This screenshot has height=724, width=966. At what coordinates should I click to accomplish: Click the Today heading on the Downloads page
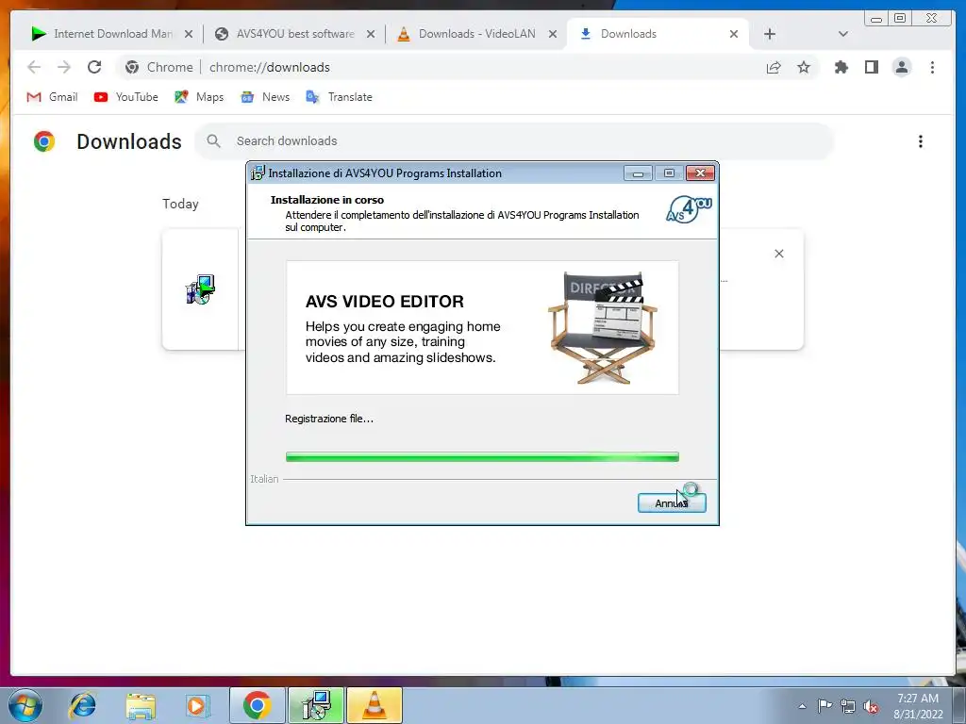pos(180,204)
